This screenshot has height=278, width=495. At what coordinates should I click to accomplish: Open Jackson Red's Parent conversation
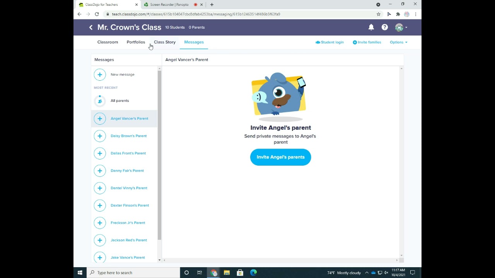[128, 240]
